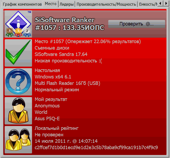The width and height of the screenshot is (170, 158).
Task: Click the green checkmark rank icon
Action: (x=18, y=53)
